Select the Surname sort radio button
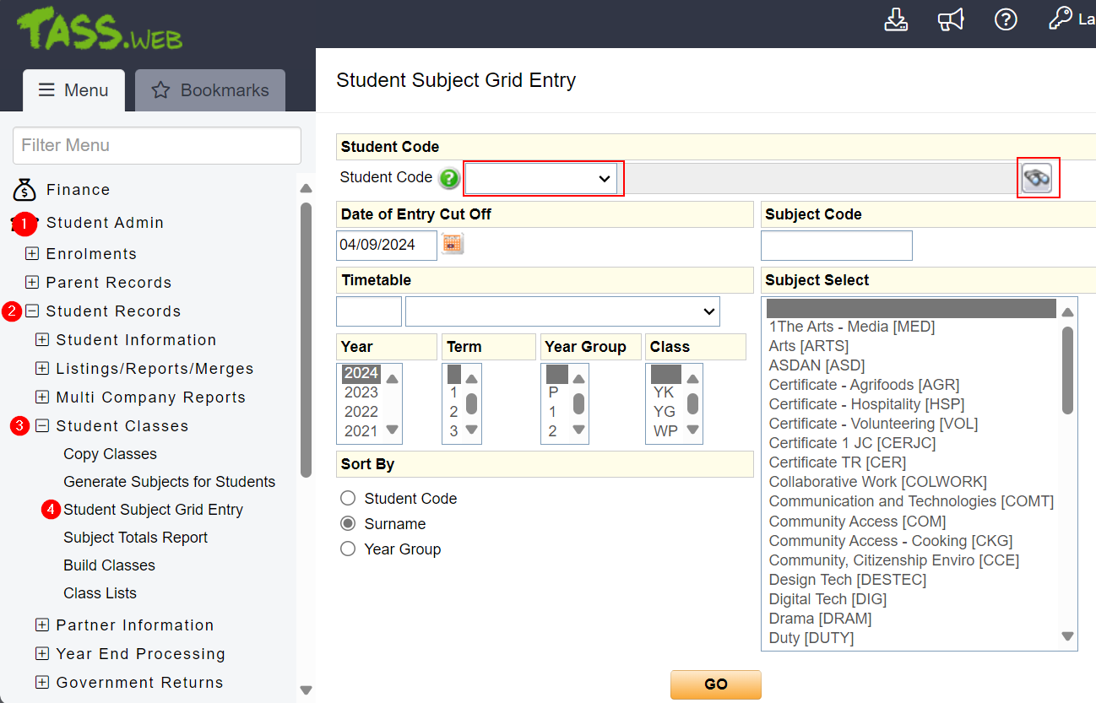 348,524
